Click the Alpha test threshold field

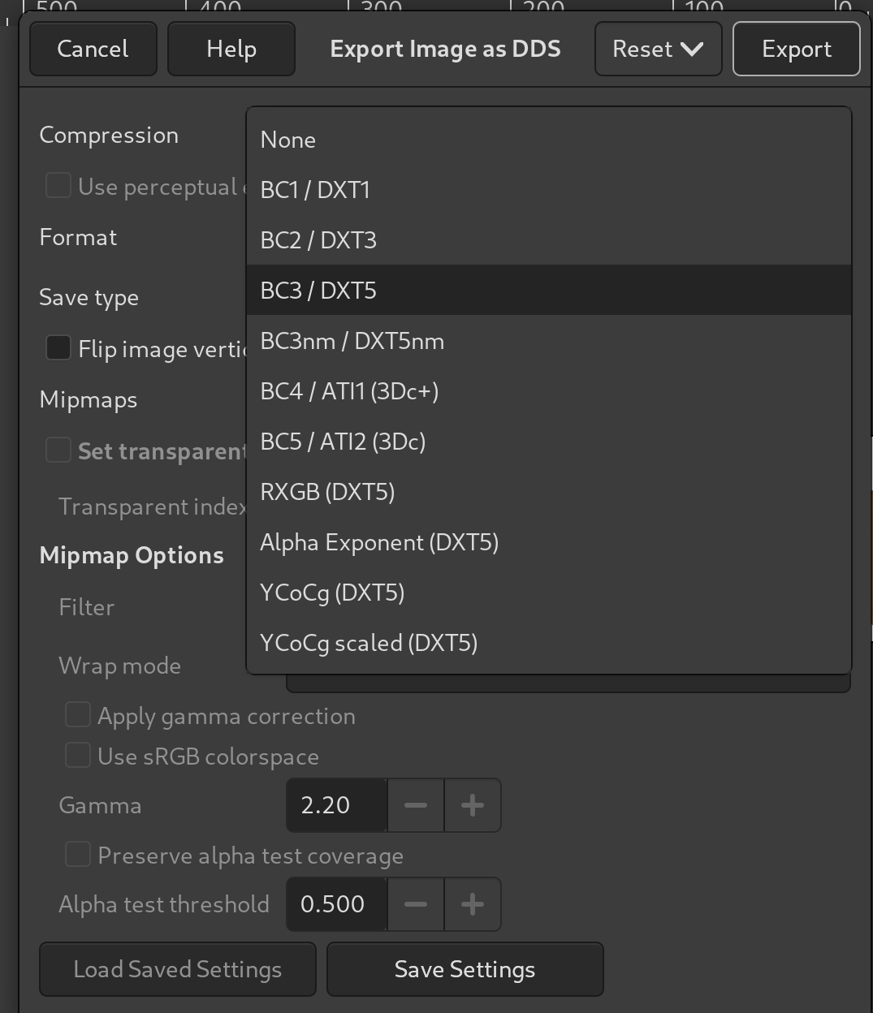pos(337,904)
